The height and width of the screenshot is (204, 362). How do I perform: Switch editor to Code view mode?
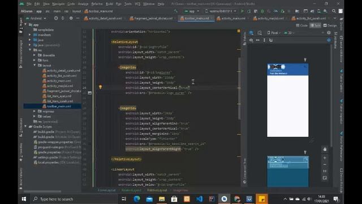(x=301, y=25)
